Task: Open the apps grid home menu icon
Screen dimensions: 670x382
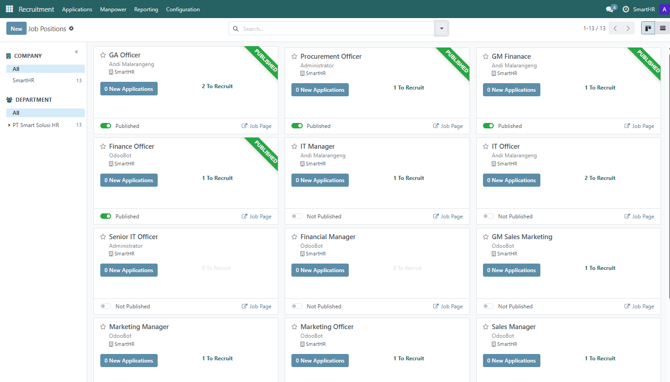Action: pos(9,9)
